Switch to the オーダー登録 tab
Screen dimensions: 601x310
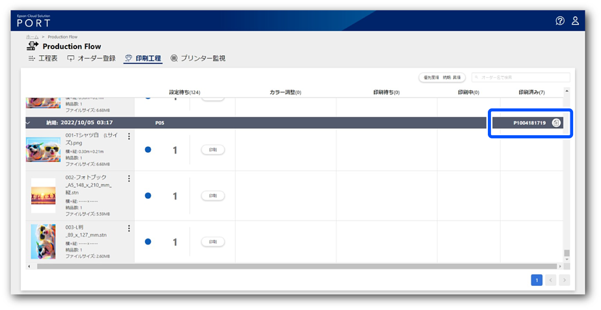(x=91, y=58)
